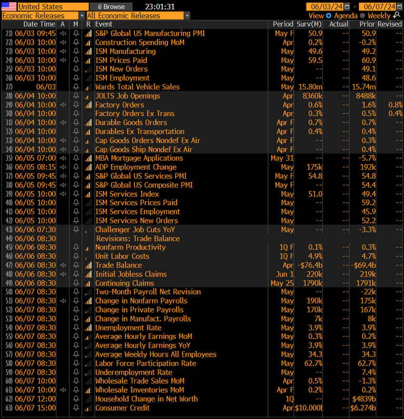Click the United States country field
This screenshot has height=419, width=404.
tap(53, 6)
